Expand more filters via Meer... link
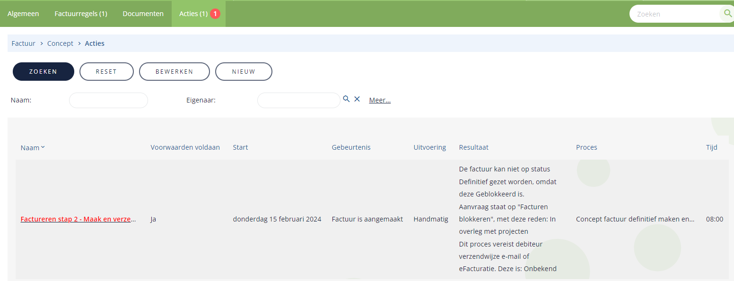The width and height of the screenshot is (734, 281). (x=380, y=100)
